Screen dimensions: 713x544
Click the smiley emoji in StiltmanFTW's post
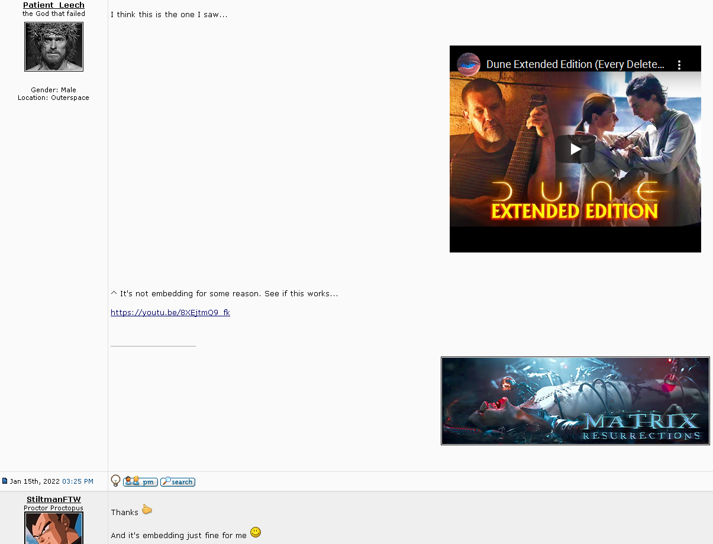click(x=256, y=532)
